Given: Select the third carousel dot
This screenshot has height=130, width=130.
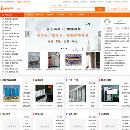Looking at the screenshot, I should (x=66, y=48).
